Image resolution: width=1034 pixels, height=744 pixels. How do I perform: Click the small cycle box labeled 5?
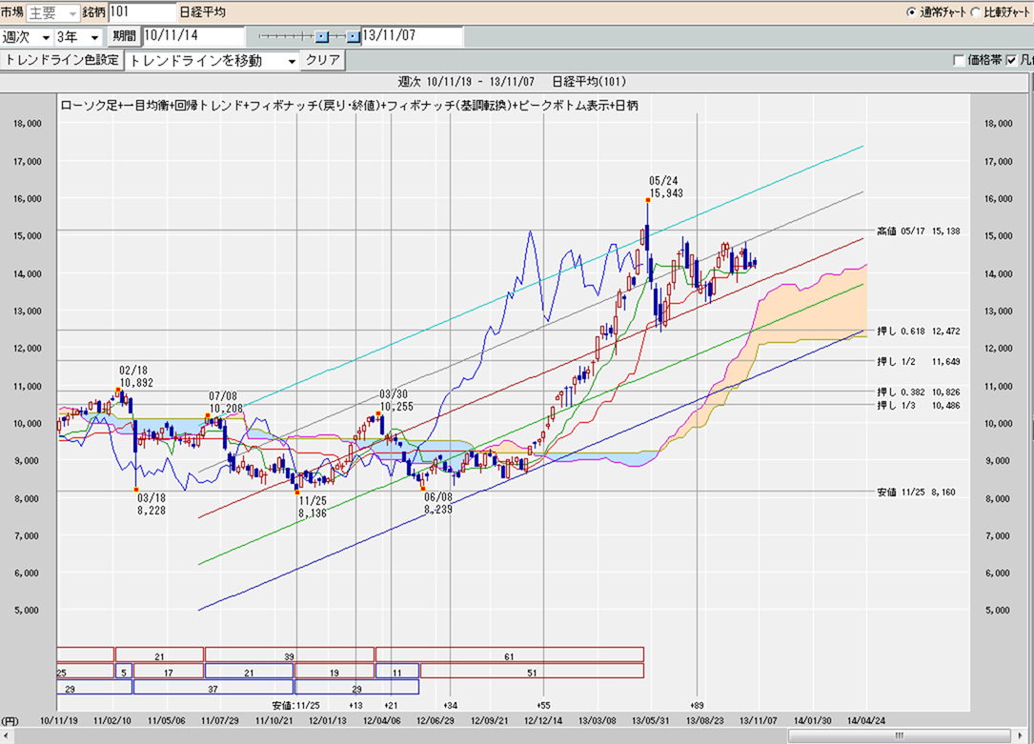[x=124, y=671]
